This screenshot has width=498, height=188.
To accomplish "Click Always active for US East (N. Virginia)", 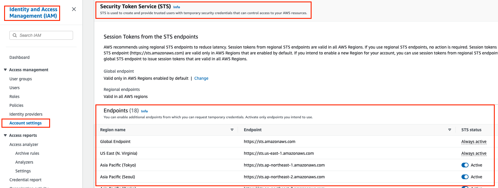I will pos(474,153).
